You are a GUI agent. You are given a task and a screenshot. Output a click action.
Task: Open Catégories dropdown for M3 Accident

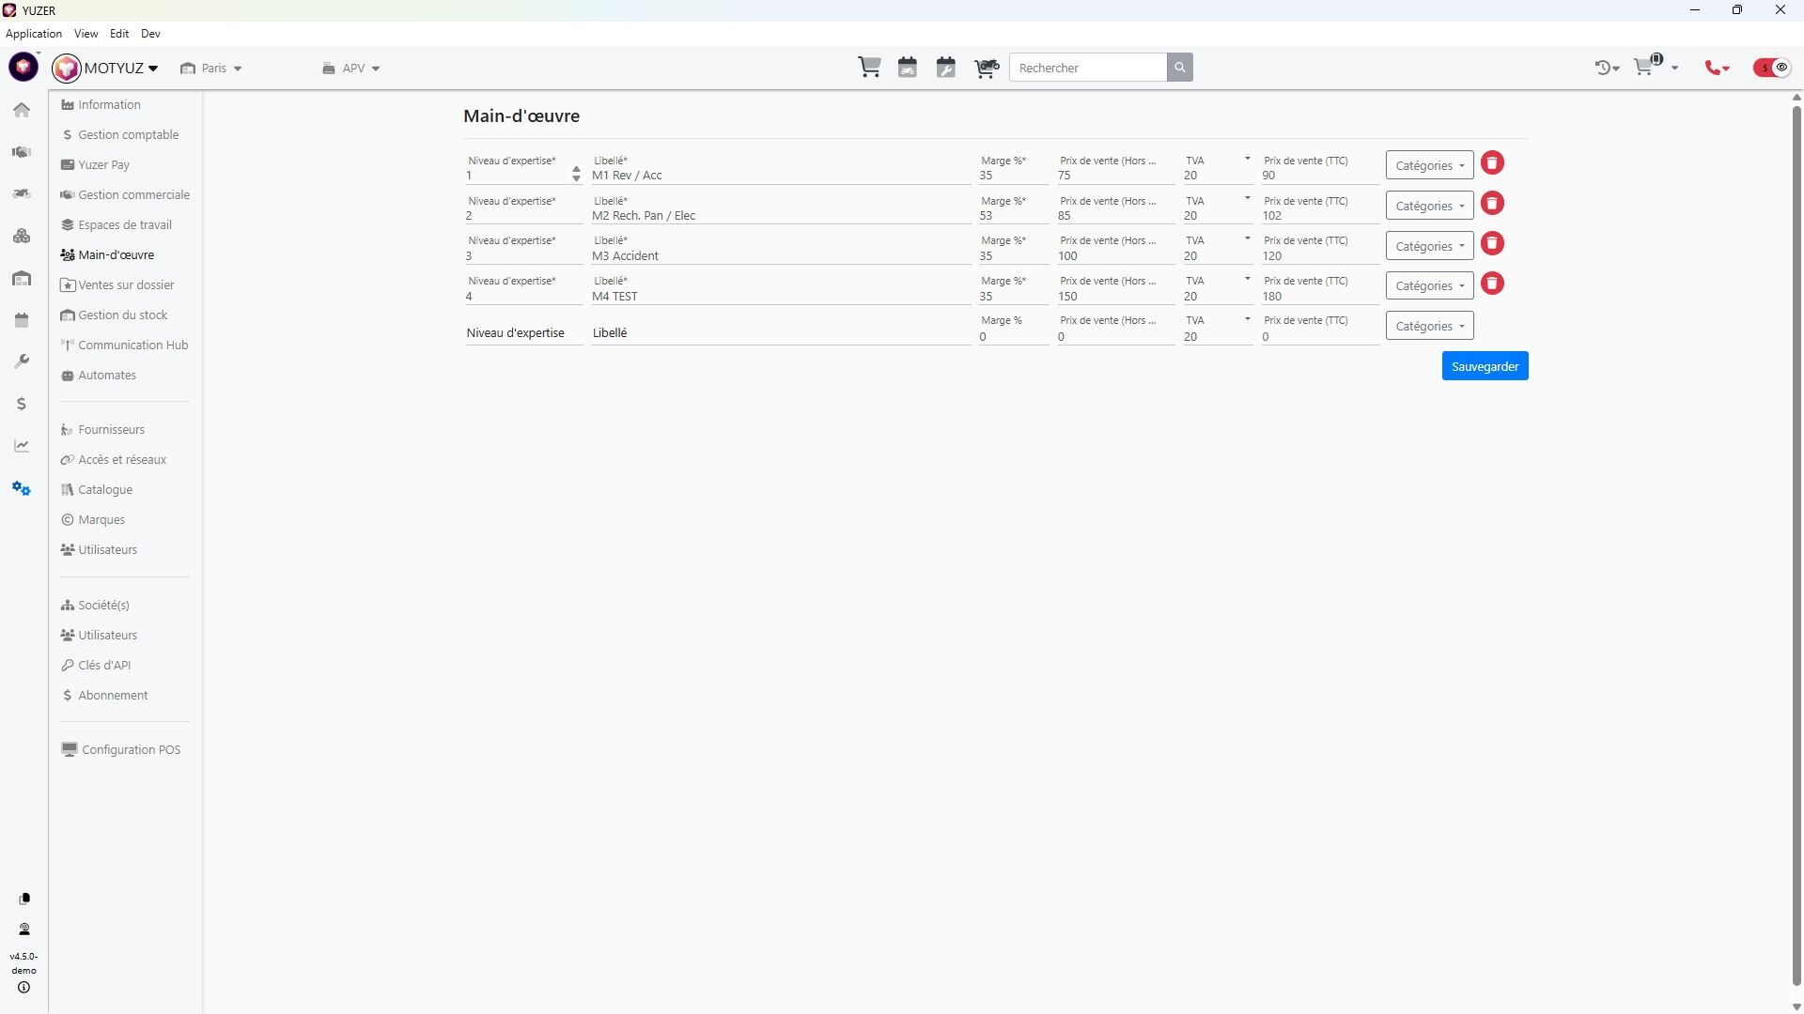pos(1429,246)
